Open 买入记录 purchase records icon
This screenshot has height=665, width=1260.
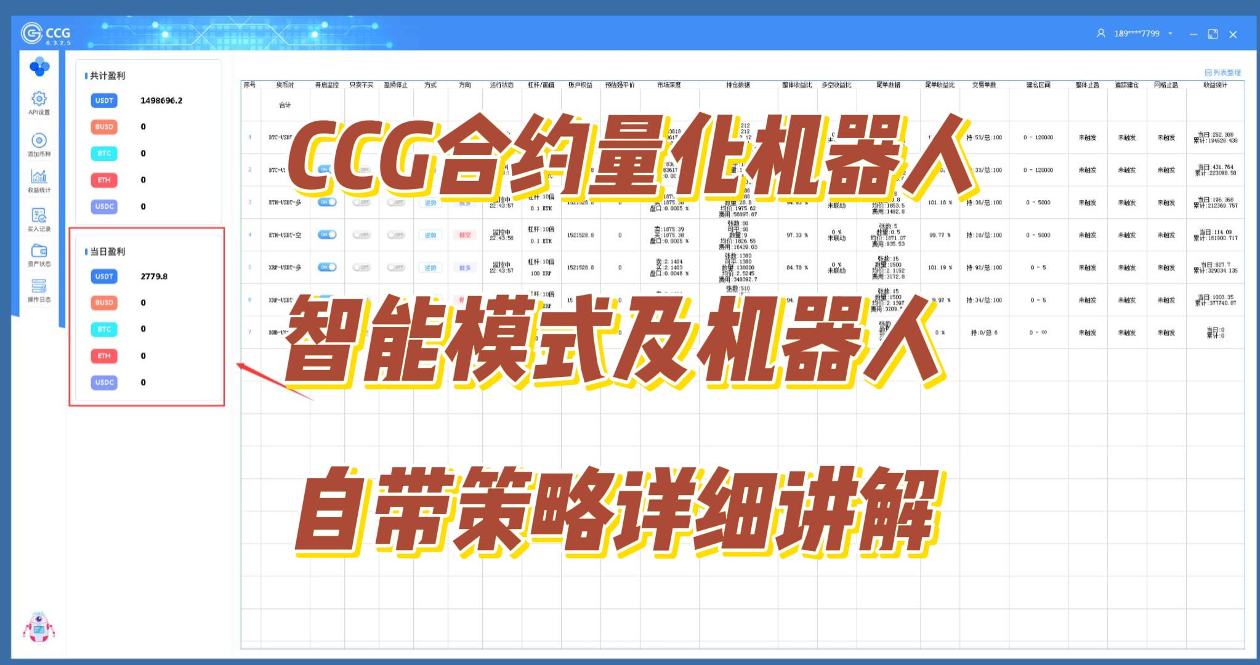39,219
